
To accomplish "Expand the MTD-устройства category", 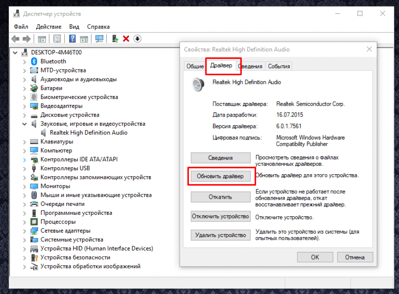I will click(x=25, y=71).
